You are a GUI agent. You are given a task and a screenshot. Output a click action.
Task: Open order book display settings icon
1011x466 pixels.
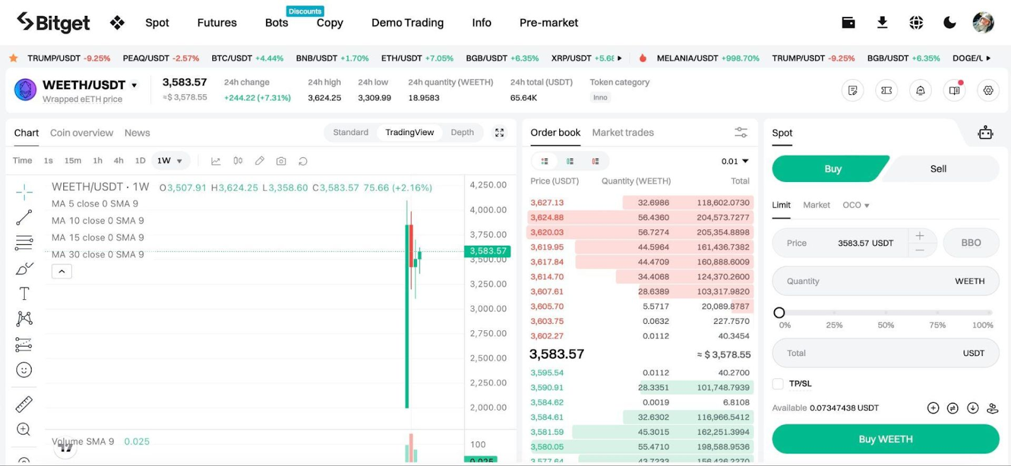[x=741, y=133]
